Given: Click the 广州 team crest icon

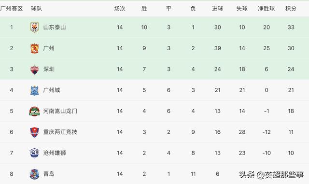Looking at the screenshot, I should coord(34,48).
